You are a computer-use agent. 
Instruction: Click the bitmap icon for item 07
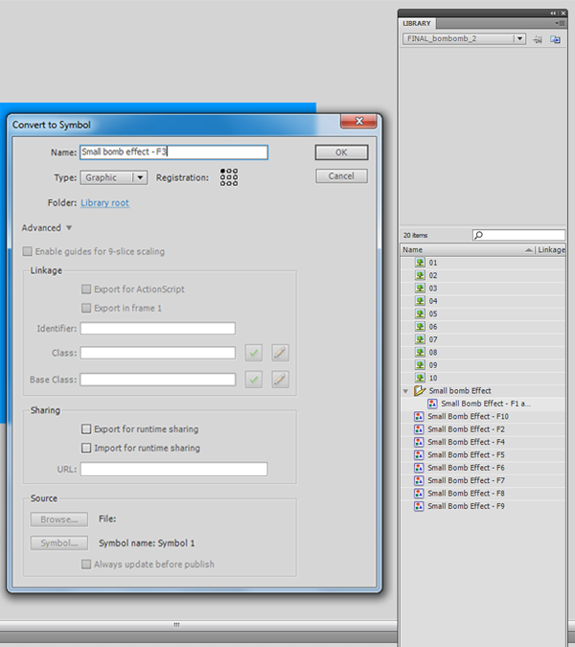point(420,339)
